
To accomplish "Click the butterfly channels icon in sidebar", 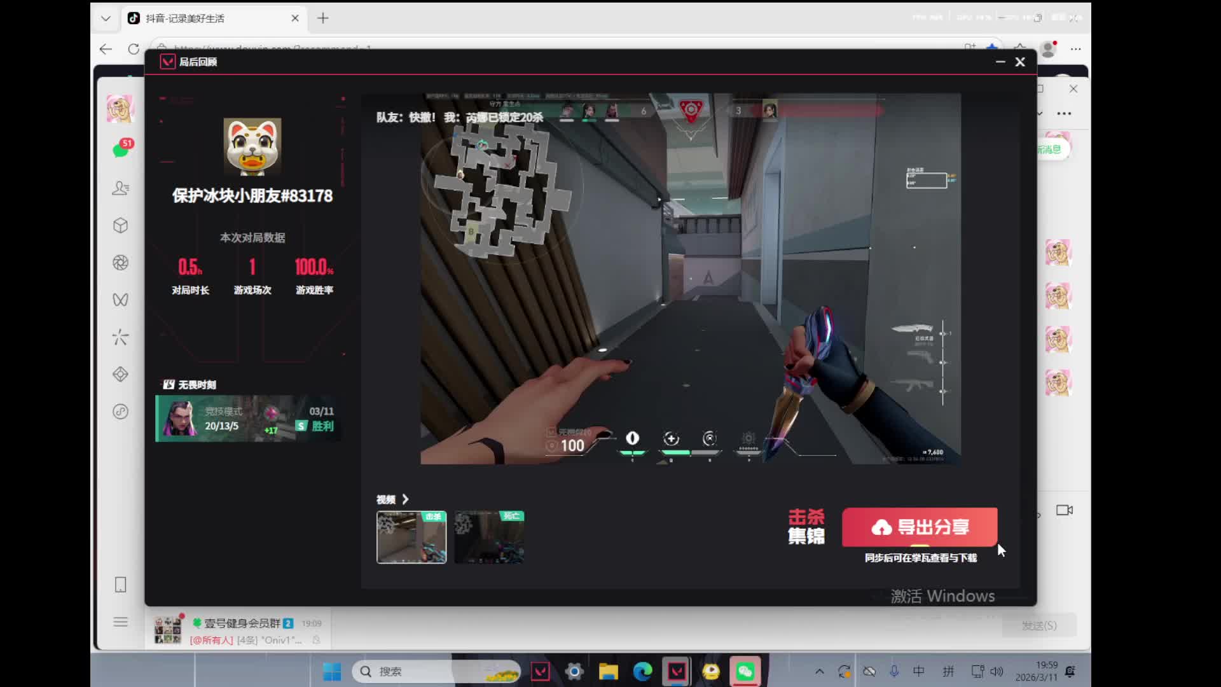I will [121, 300].
